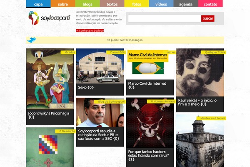Open the fotos tab

coord(137,4)
